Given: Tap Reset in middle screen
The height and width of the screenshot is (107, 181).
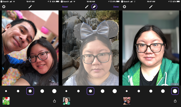Looking at the screenshot, I should click(x=65, y=7).
